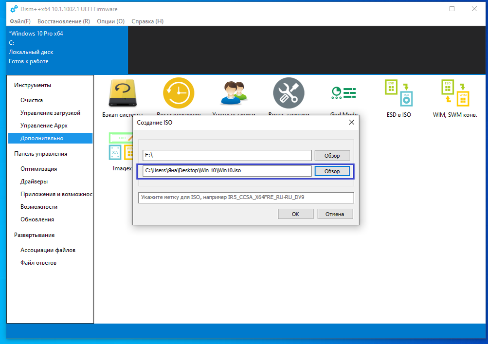Confirm ISO creation with OK button
The image size is (488, 344).
[x=295, y=214]
